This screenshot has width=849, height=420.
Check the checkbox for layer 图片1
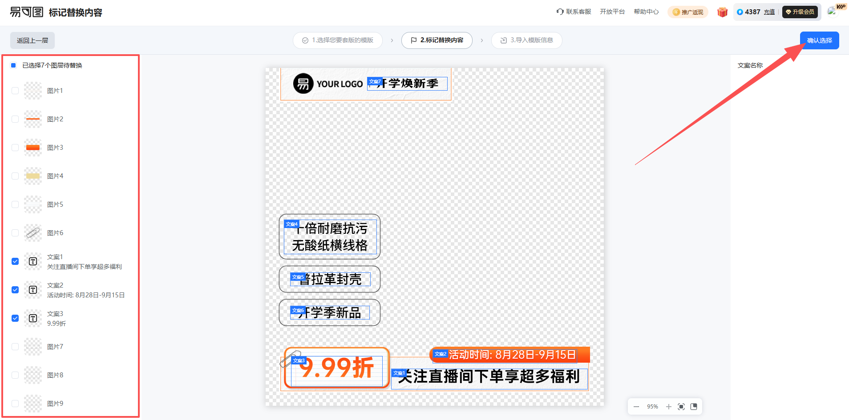[15, 90]
